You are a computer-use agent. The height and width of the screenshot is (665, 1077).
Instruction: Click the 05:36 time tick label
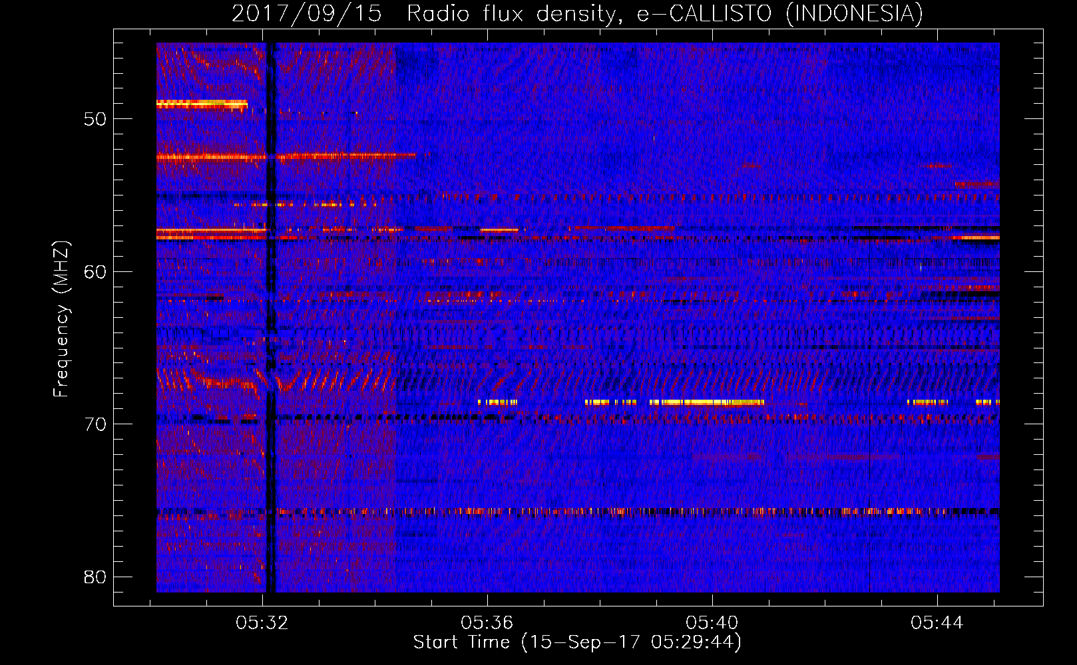[487, 623]
